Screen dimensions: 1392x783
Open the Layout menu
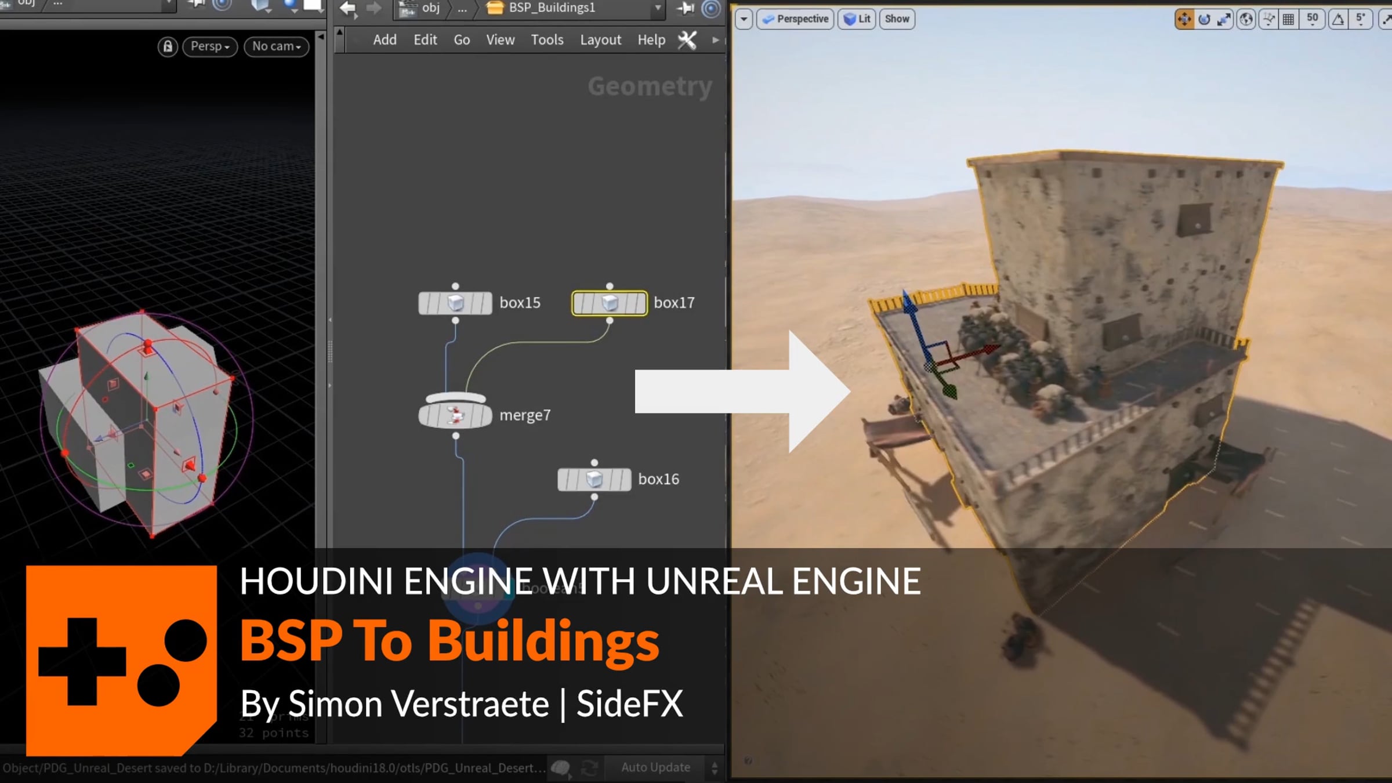point(600,39)
